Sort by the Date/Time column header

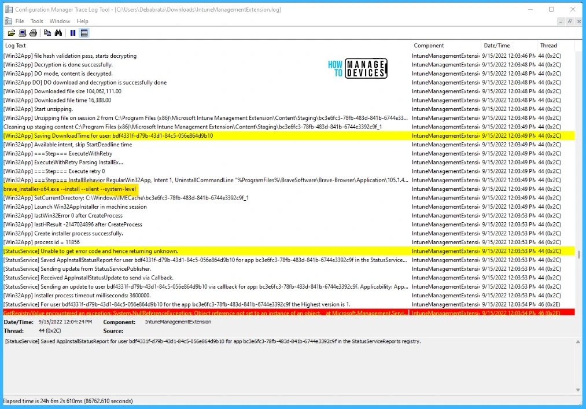coord(508,45)
